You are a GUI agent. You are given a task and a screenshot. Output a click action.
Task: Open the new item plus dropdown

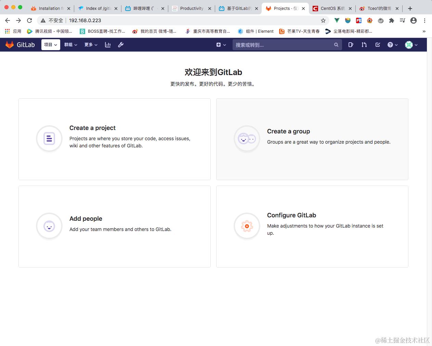[221, 45]
